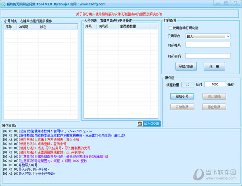This screenshot has width=242, height=186.
Task: Click the 友情赞助 log line
Action: click(x=64, y=135)
